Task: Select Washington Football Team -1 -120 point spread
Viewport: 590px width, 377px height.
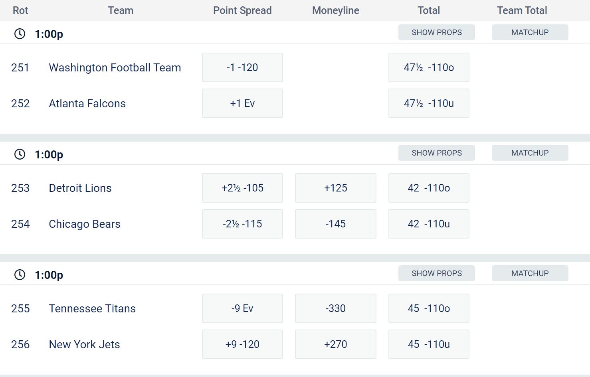Action: coord(242,67)
